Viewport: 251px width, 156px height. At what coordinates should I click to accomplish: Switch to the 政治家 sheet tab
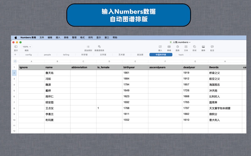(x=140, y=55)
